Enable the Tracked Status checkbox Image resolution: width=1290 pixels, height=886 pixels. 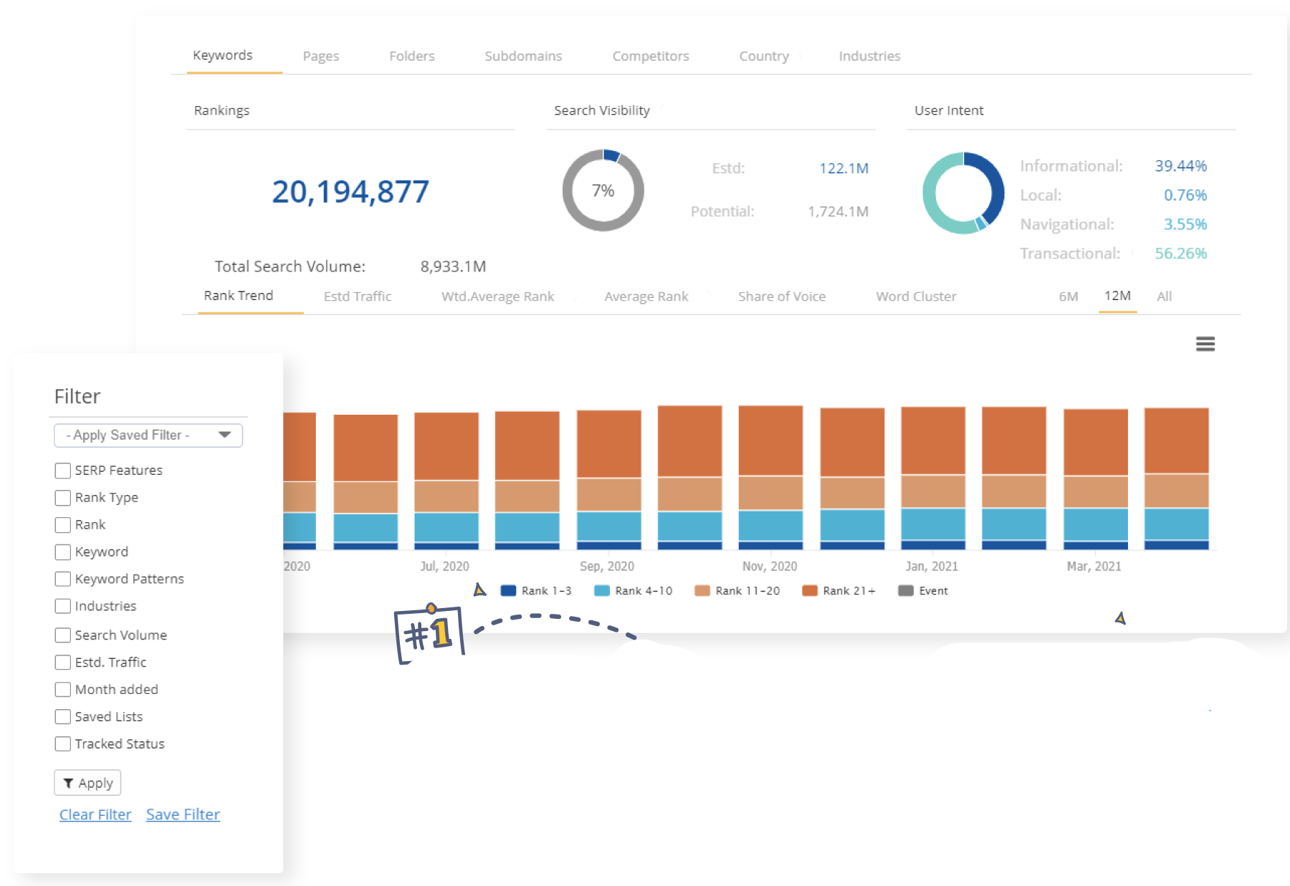[62, 743]
